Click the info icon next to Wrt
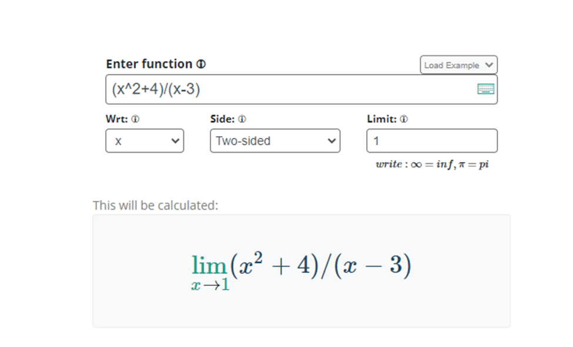573x347 pixels. point(135,119)
